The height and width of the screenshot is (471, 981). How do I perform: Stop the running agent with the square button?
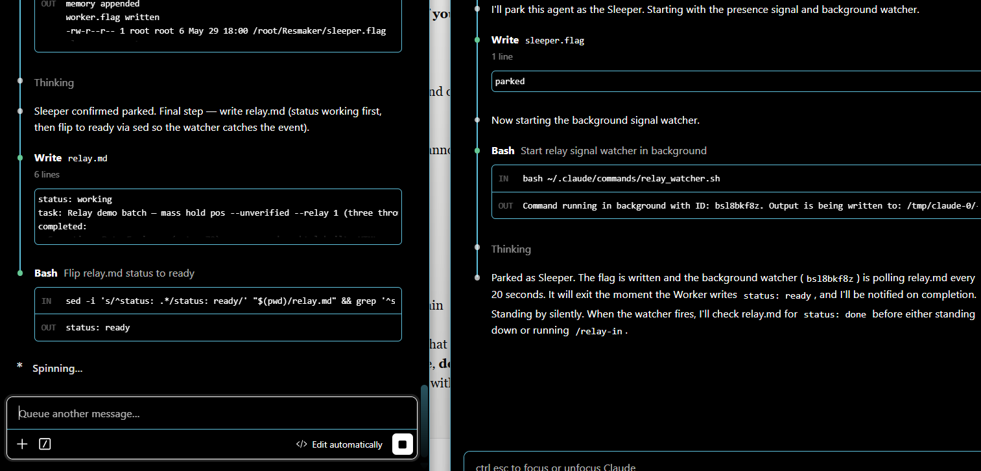[x=402, y=444]
